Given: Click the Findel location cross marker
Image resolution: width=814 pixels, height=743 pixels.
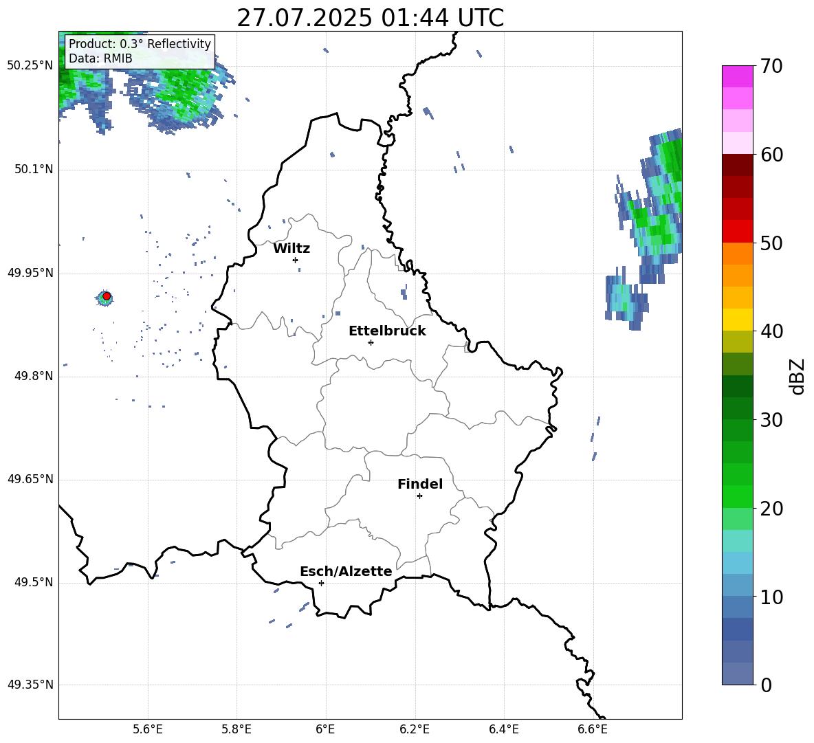Looking at the screenshot, I should pyautogui.click(x=419, y=496).
